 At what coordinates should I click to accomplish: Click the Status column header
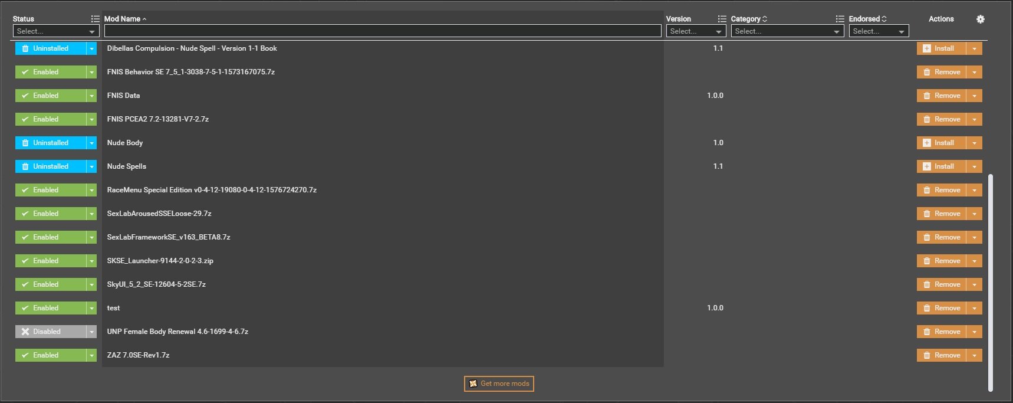pyautogui.click(x=24, y=19)
